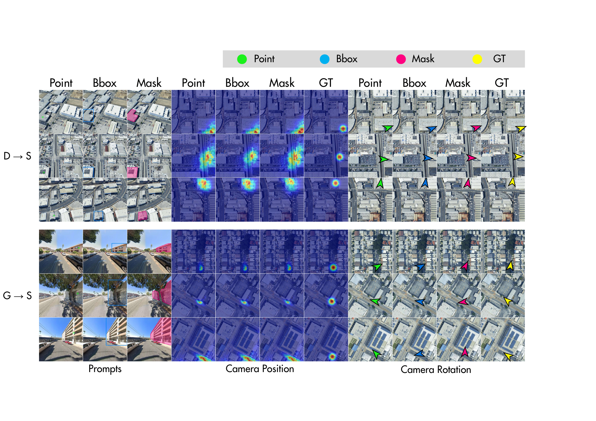Click the Prompts caption
Screen dimensions: 596x421
pos(105,369)
